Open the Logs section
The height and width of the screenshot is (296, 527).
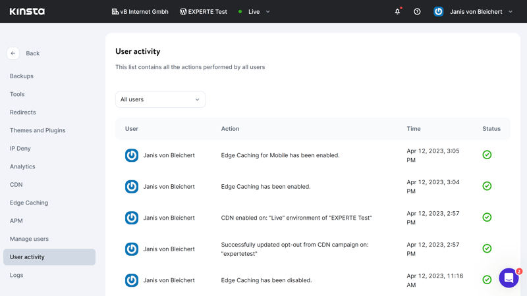[16, 275]
